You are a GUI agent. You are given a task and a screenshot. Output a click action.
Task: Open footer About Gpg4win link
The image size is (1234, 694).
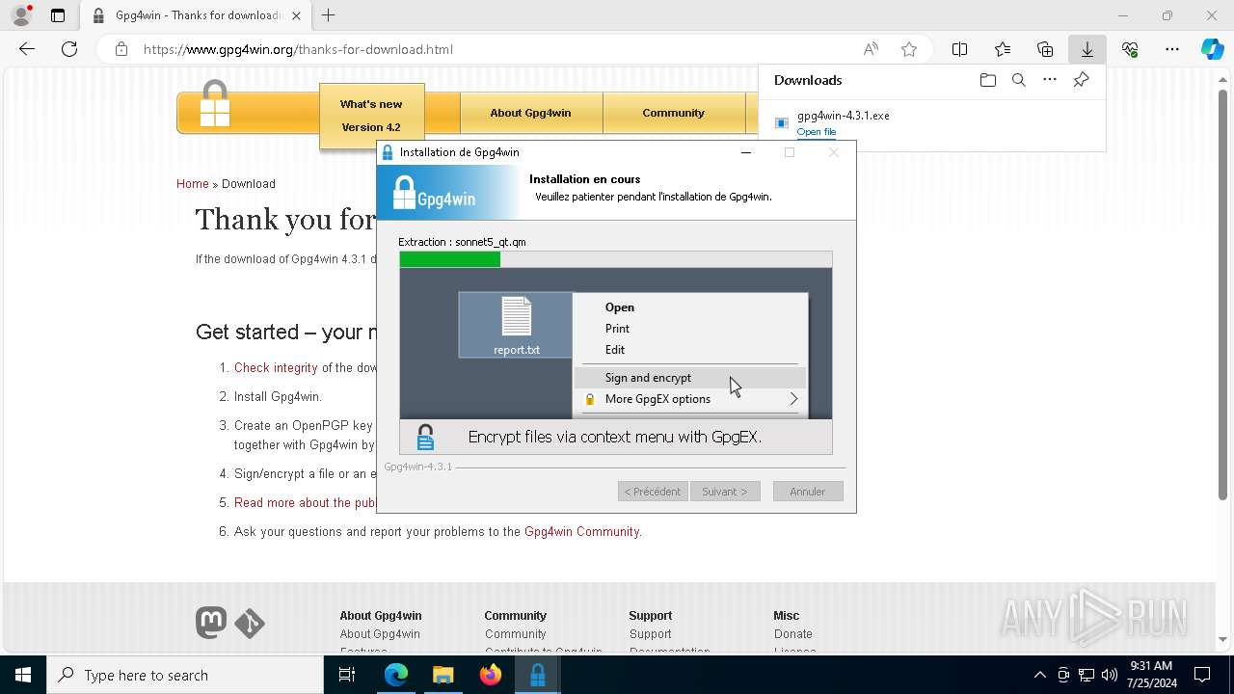coord(380,634)
